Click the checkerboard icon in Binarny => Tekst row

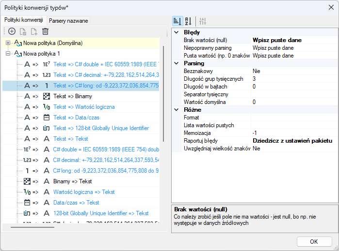(27, 181)
